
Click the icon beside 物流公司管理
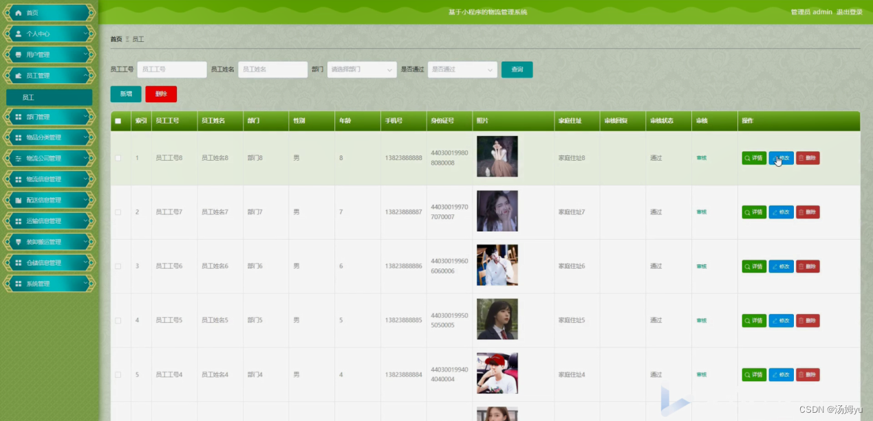point(19,159)
